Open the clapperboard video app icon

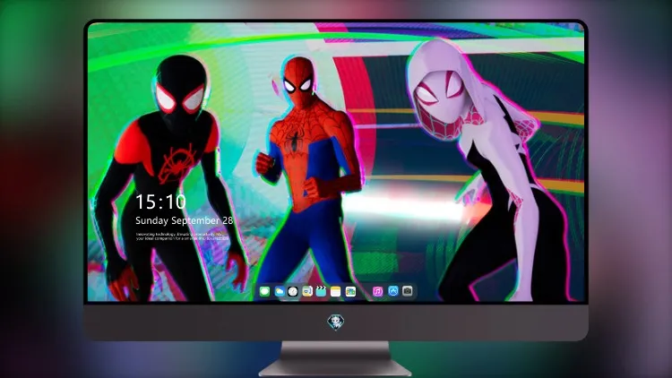pyautogui.click(x=321, y=291)
